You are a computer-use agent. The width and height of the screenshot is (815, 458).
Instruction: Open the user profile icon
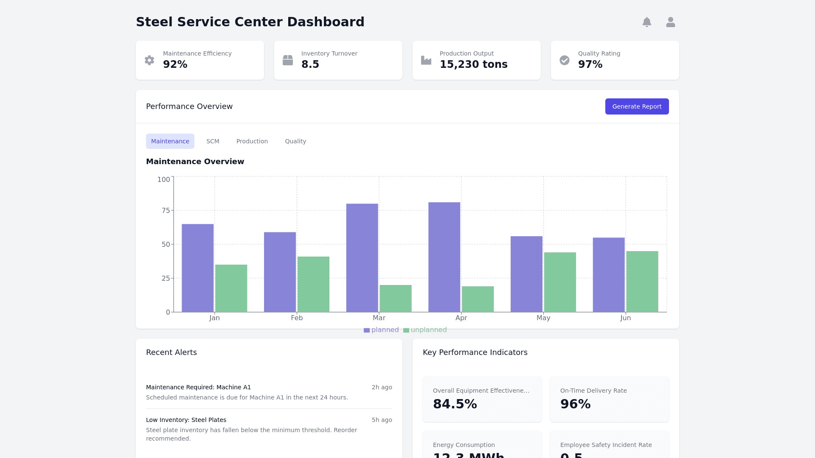point(670,22)
